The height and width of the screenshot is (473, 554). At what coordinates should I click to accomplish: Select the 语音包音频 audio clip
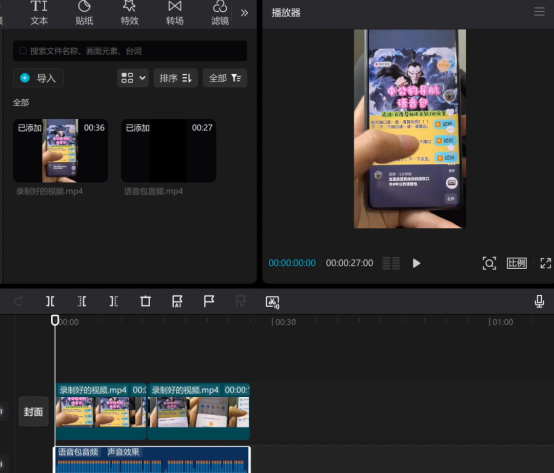point(152,460)
